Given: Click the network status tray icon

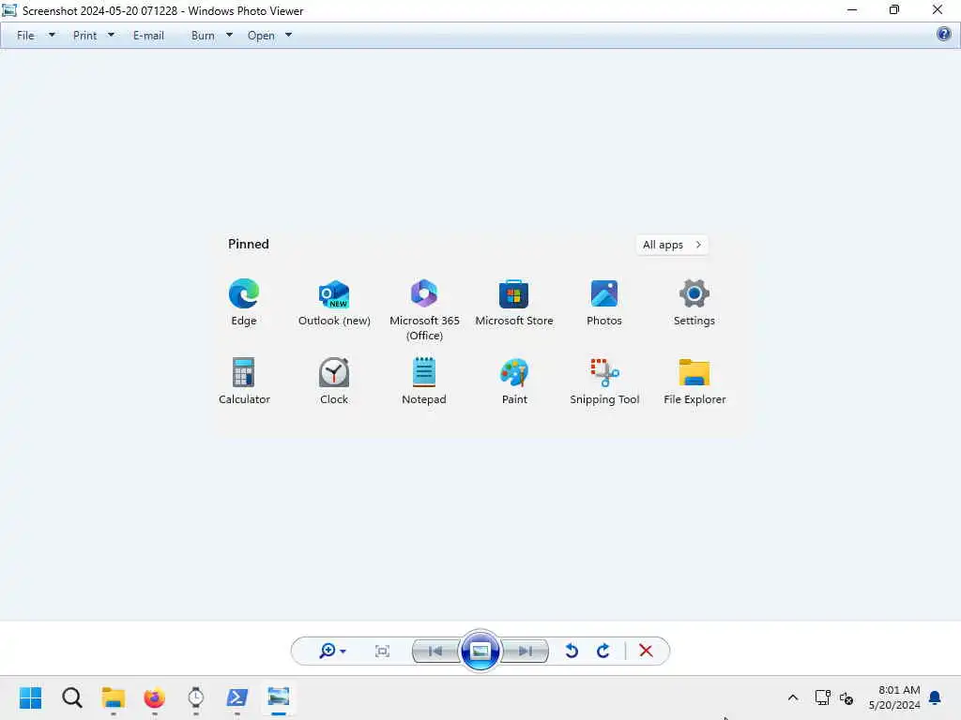Looking at the screenshot, I should [822, 697].
